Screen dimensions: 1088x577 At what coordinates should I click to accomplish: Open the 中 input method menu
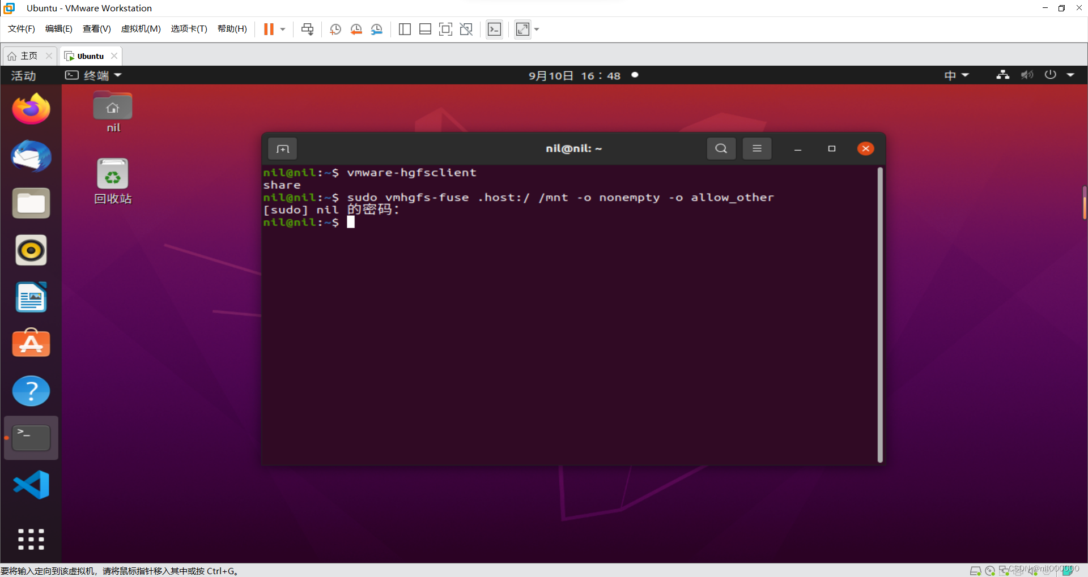tap(957, 75)
